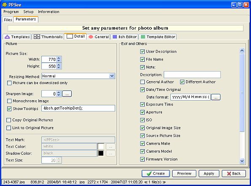
Task: Uncheck the Camera Make checkbox
Action: click(142, 143)
